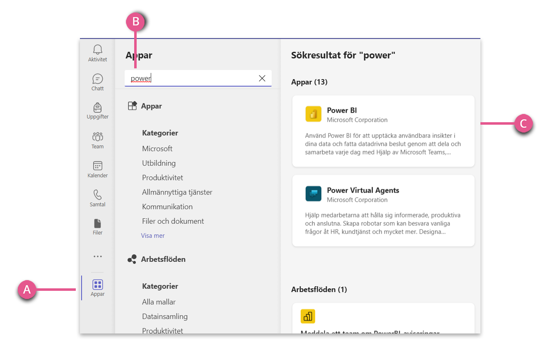
Task: Expand categories with Visa mer link
Action: pyautogui.click(x=153, y=236)
